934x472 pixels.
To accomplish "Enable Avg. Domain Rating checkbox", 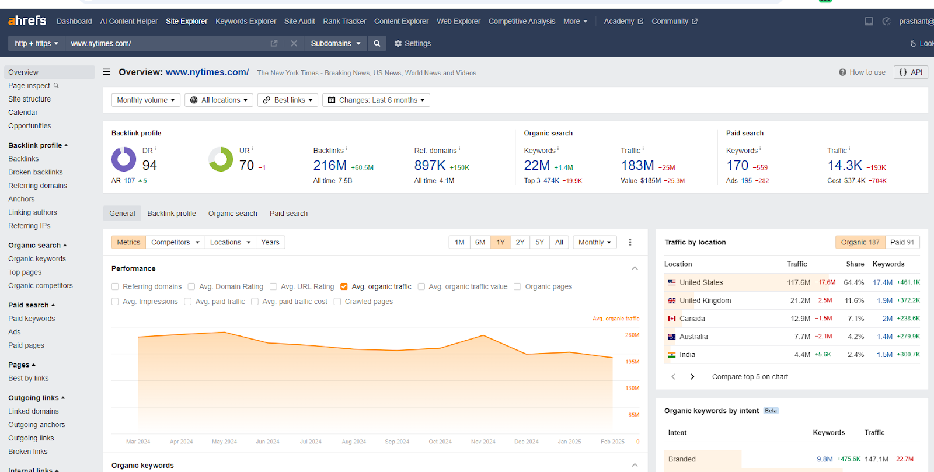I will click(191, 286).
